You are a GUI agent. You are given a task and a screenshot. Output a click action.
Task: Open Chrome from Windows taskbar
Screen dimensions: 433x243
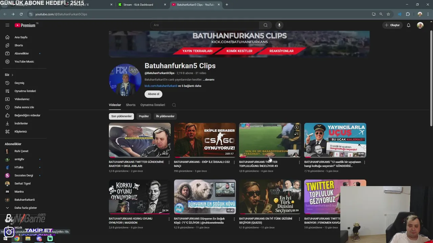click(x=17, y=239)
